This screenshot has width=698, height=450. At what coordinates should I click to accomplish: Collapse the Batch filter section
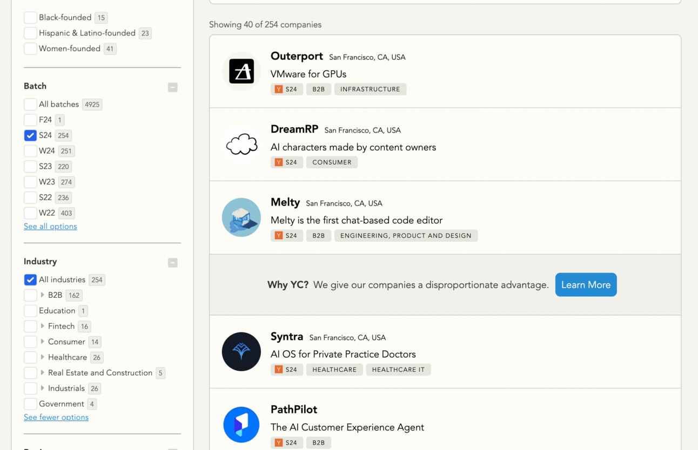pos(173,87)
